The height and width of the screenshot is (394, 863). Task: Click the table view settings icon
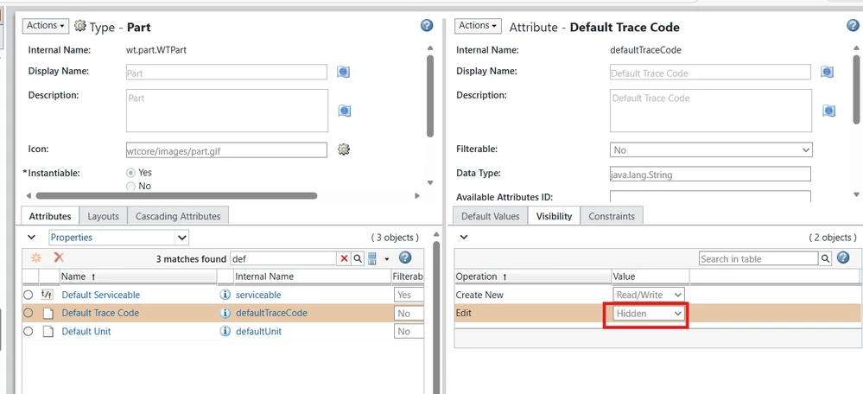click(x=372, y=258)
